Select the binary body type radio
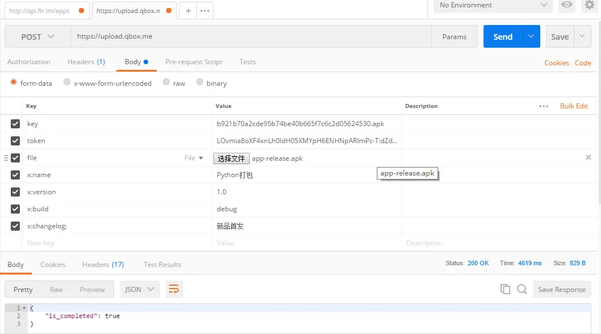Image resolution: width=601 pixels, height=334 pixels. 200,82
